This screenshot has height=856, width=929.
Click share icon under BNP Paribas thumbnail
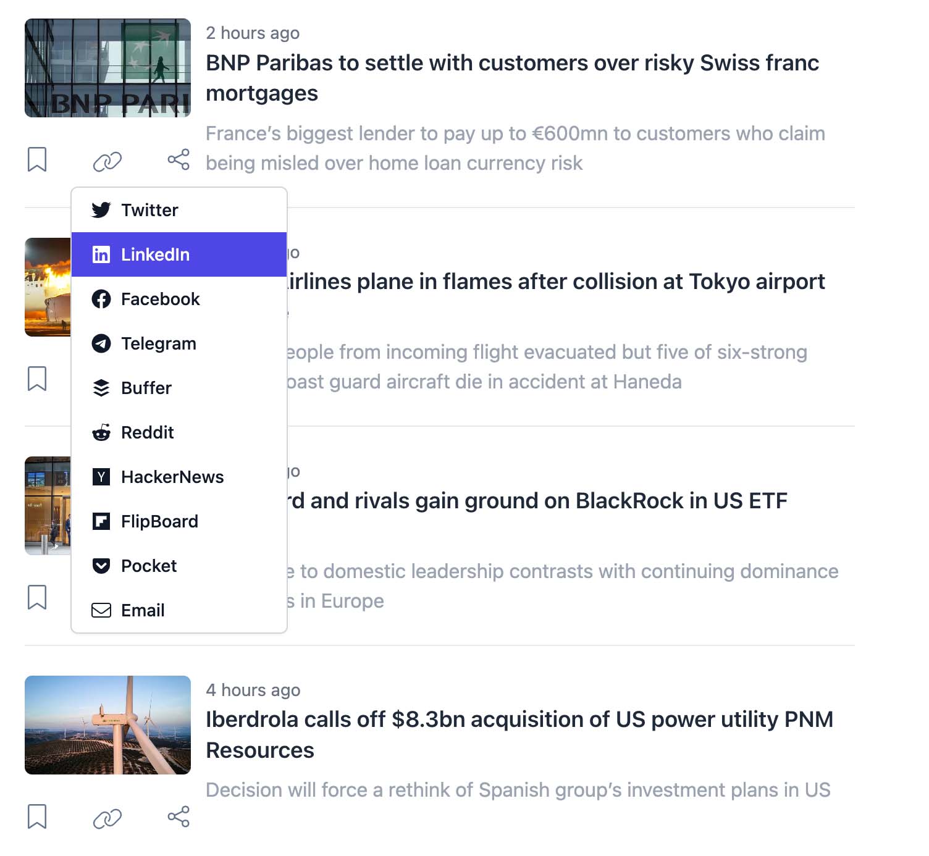click(179, 160)
